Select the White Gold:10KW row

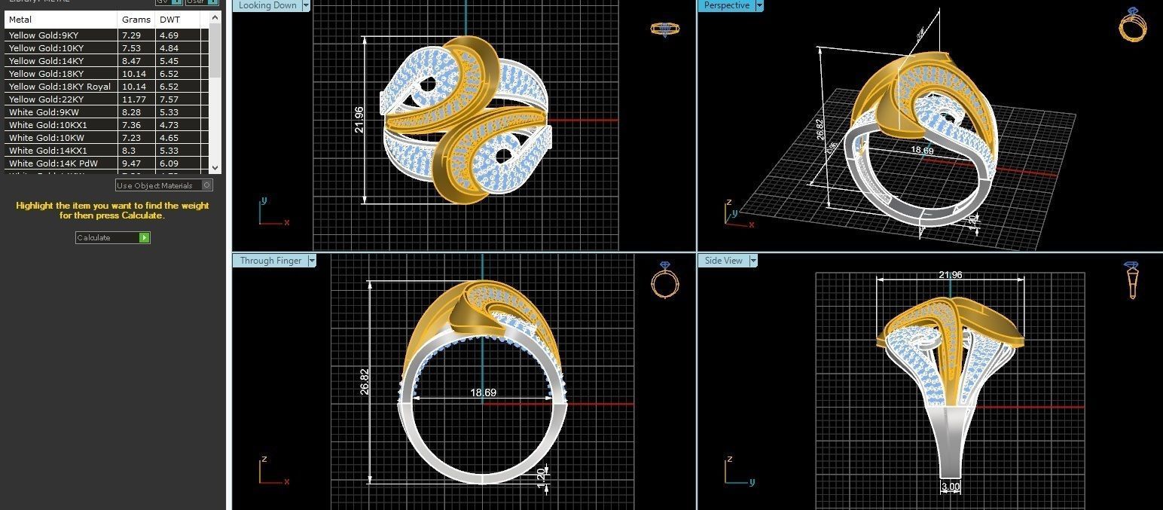106,137
